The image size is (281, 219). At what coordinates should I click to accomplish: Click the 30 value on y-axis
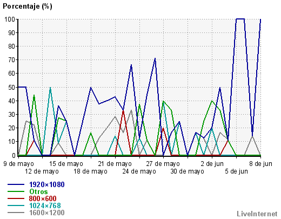(12, 115)
